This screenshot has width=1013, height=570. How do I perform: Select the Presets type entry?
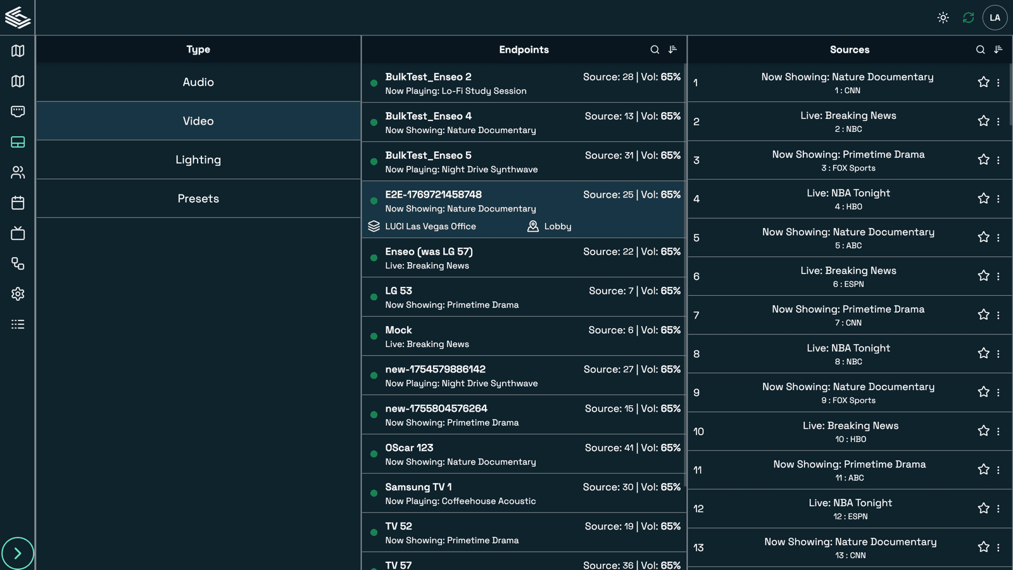[x=198, y=199]
